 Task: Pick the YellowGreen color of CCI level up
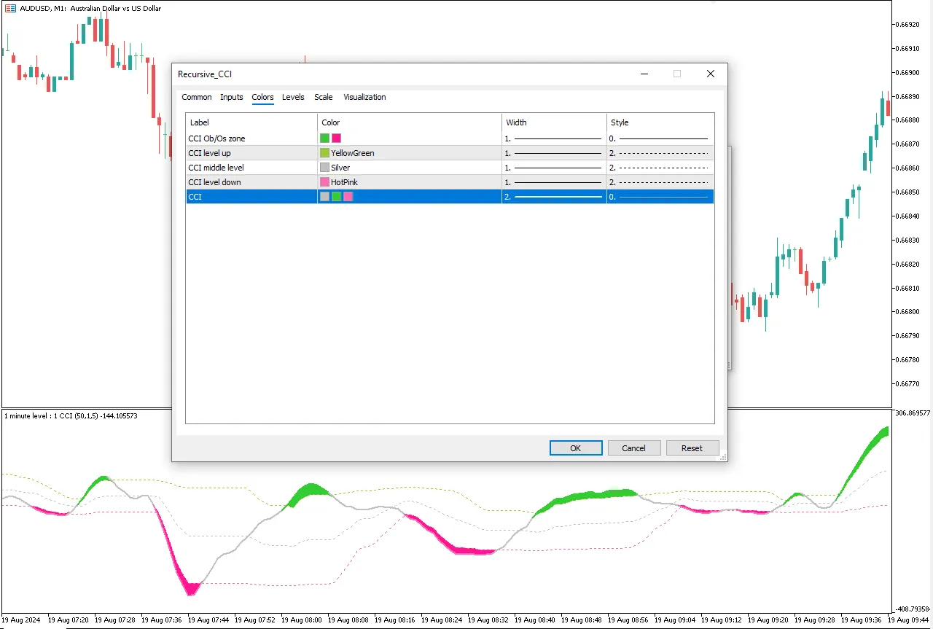coord(325,153)
